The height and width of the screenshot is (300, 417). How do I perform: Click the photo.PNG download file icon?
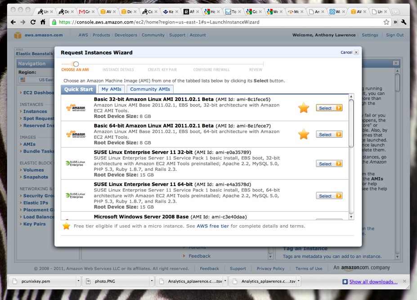(88, 281)
